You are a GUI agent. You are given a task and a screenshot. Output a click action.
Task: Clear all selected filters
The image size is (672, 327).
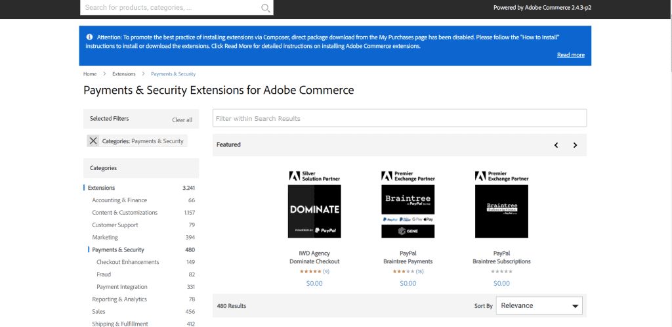point(182,120)
